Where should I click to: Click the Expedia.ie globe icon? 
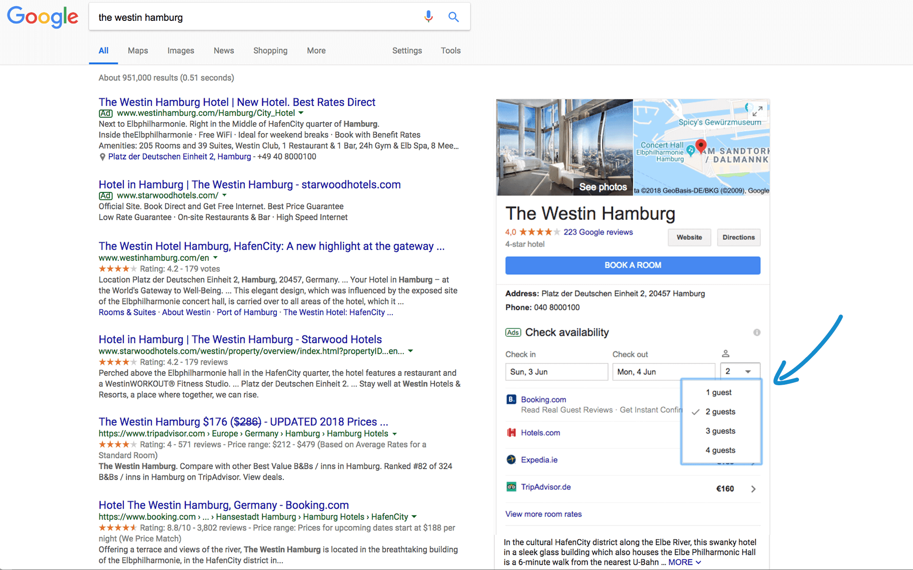[x=511, y=459]
